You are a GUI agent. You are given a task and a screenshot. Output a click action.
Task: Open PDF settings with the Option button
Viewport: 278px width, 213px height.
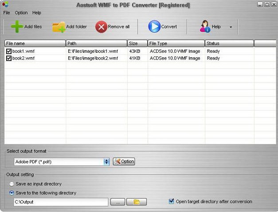click(x=124, y=162)
